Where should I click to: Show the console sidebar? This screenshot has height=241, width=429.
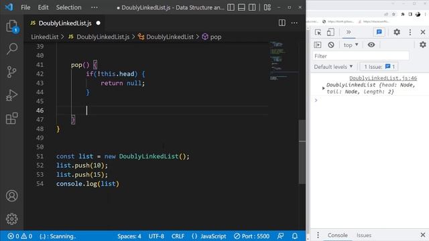[318, 45]
